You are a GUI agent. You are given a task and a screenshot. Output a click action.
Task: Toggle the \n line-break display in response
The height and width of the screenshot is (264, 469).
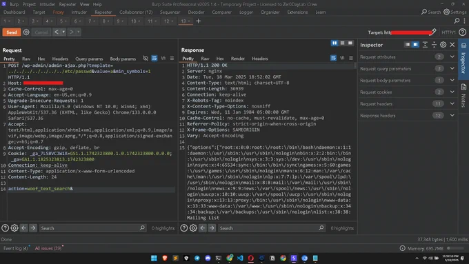tap(342, 58)
